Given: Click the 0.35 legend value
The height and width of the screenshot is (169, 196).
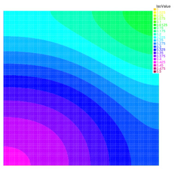Looking at the screenshot, I should pyautogui.click(x=160, y=53).
